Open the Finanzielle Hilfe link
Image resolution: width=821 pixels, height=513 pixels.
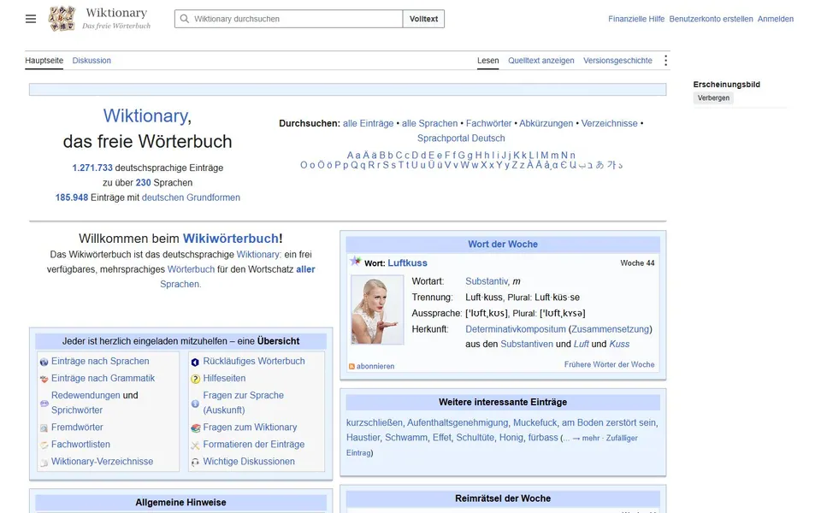636,19
